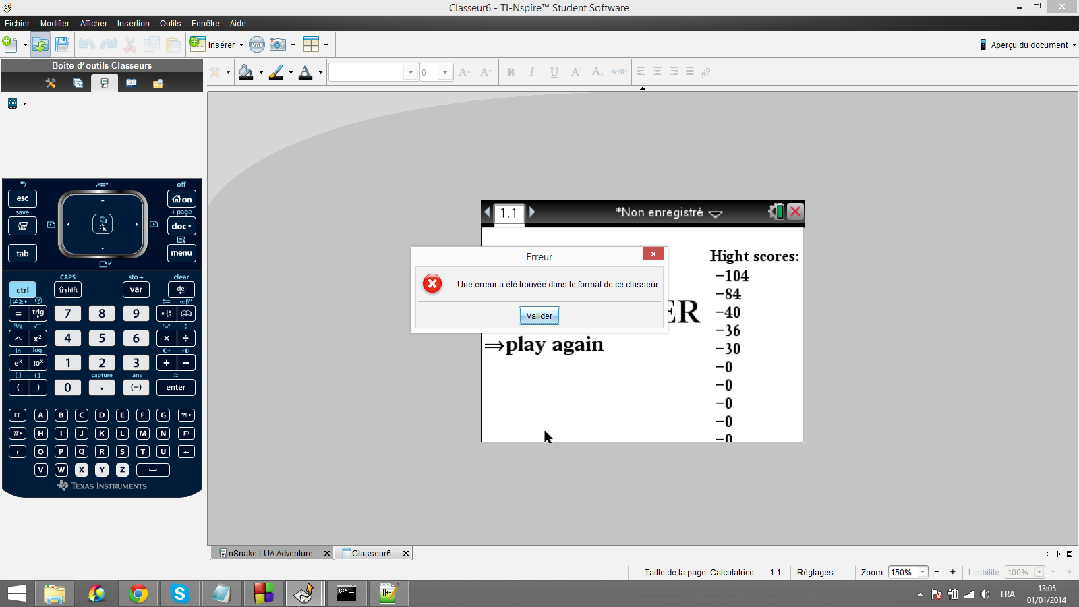Click the new document icon
The width and height of the screenshot is (1079, 607).
pyautogui.click(x=9, y=45)
